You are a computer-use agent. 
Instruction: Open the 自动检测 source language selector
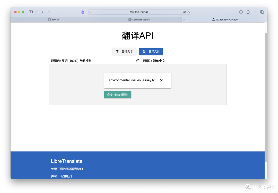85,61
